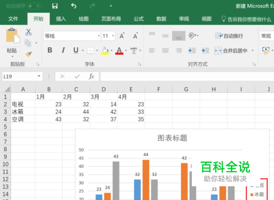Click the Copy icon
274x200 pixels.
point(28,43)
